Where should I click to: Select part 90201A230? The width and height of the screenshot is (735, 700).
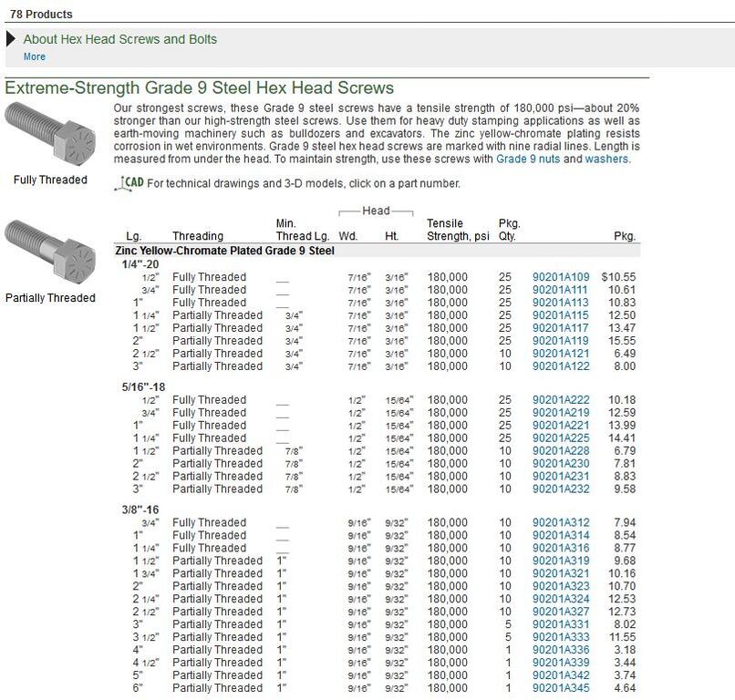click(x=561, y=463)
